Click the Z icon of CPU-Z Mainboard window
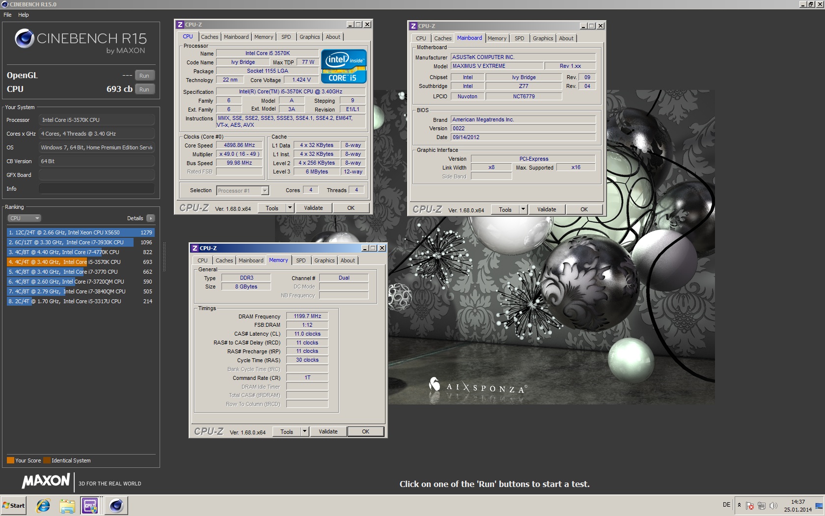 coord(413,26)
